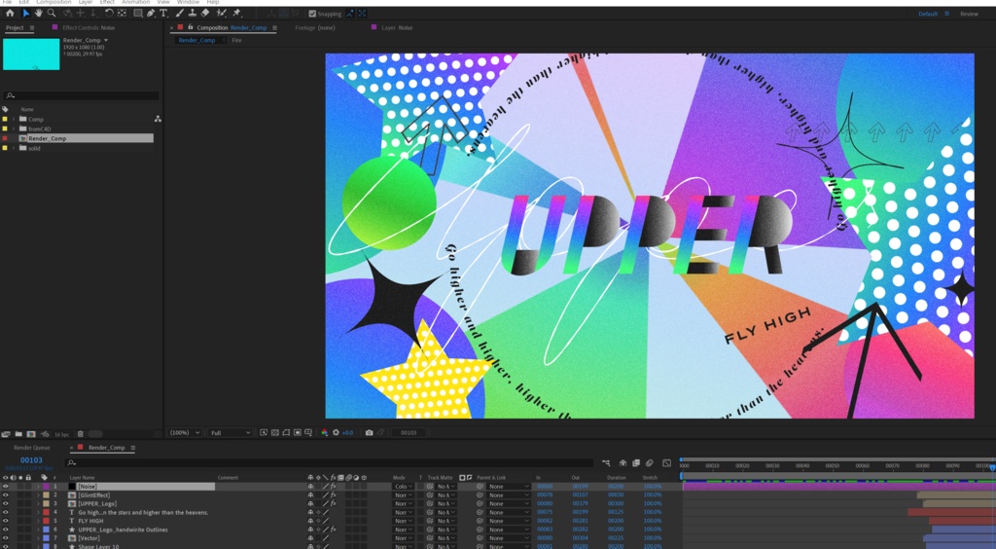This screenshot has height=549, width=996.
Task: Open the Composition menu
Action: point(54,3)
